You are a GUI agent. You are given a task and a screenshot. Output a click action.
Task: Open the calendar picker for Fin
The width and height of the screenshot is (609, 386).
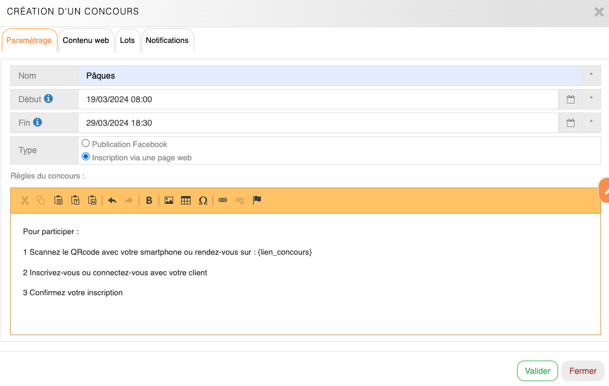570,123
